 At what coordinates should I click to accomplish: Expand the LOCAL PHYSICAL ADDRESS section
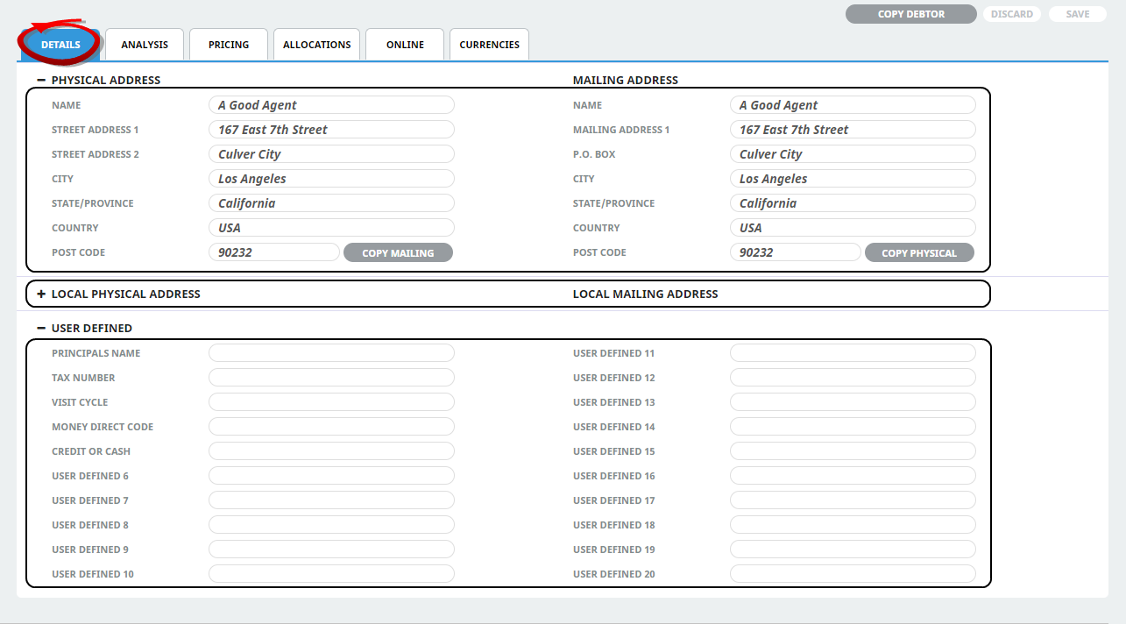(x=42, y=294)
